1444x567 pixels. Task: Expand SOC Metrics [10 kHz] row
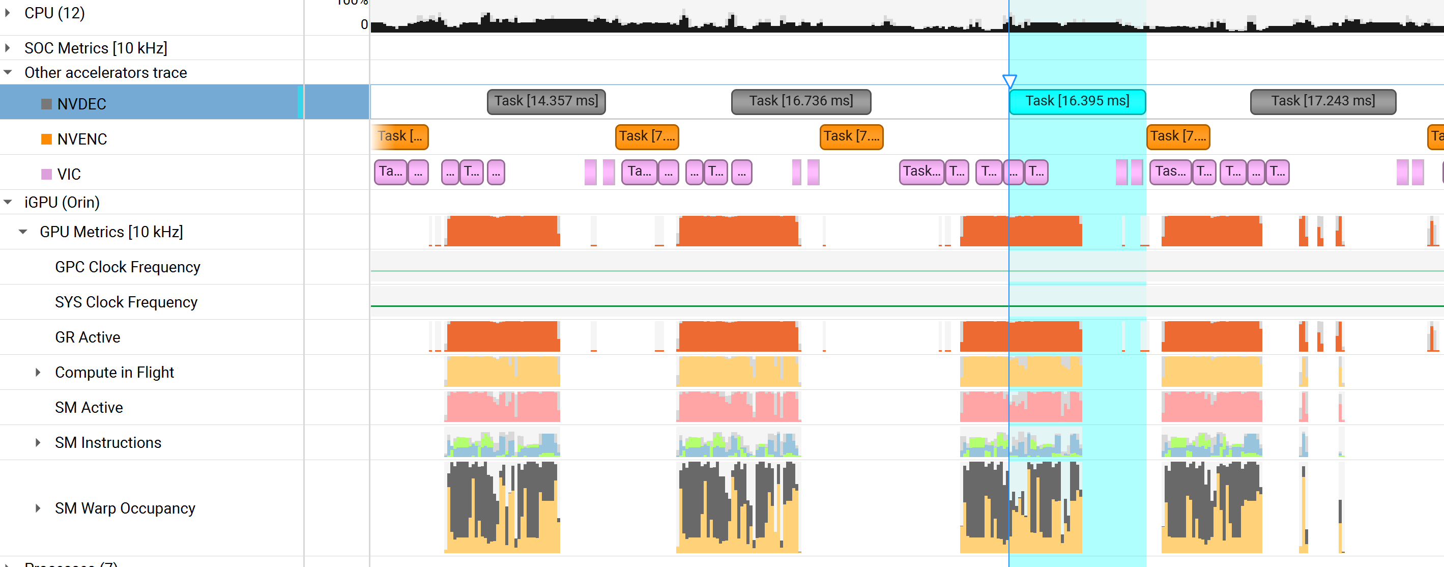coord(8,48)
